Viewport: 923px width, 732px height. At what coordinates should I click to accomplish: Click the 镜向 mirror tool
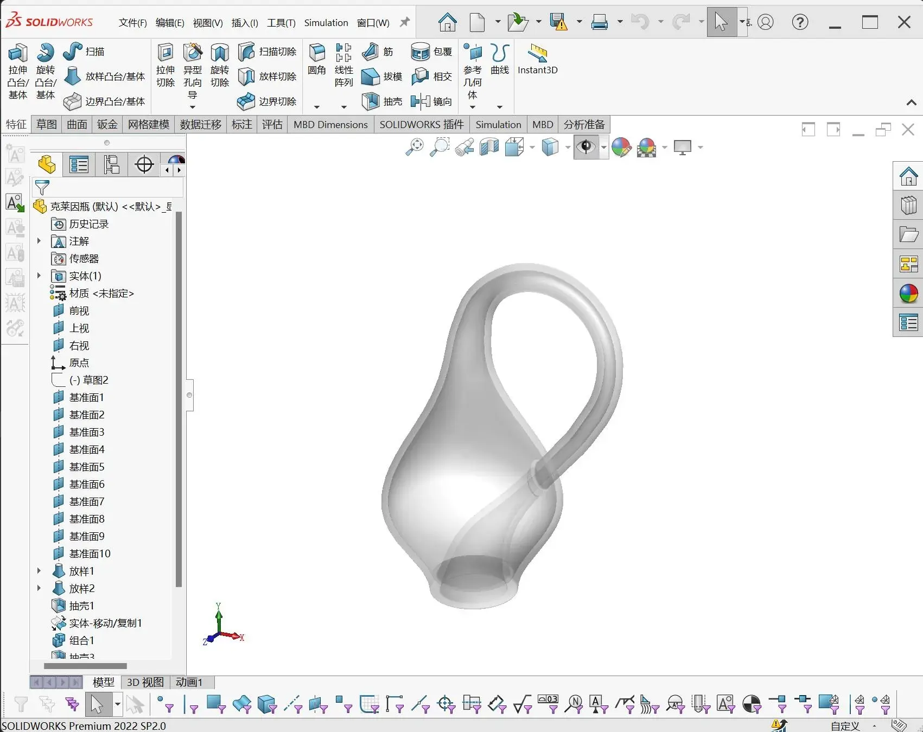pyautogui.click(x=432, y=101)
